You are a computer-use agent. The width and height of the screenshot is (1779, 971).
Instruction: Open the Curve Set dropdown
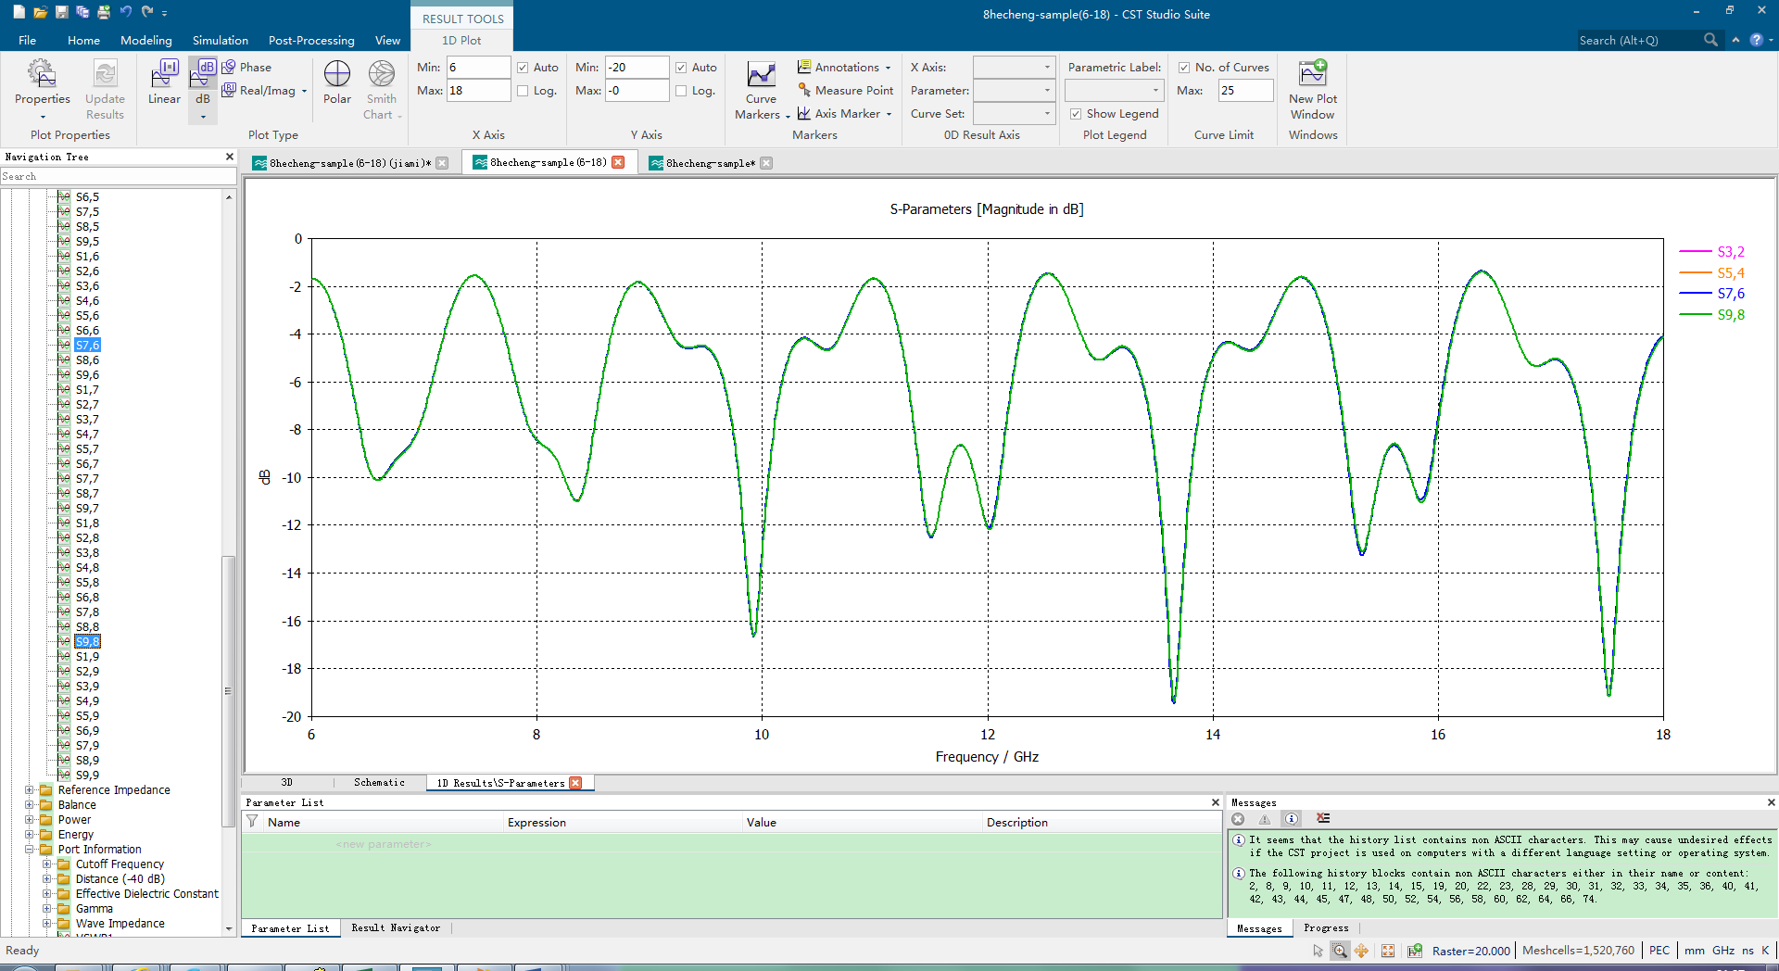click(x=1014, y=113)
